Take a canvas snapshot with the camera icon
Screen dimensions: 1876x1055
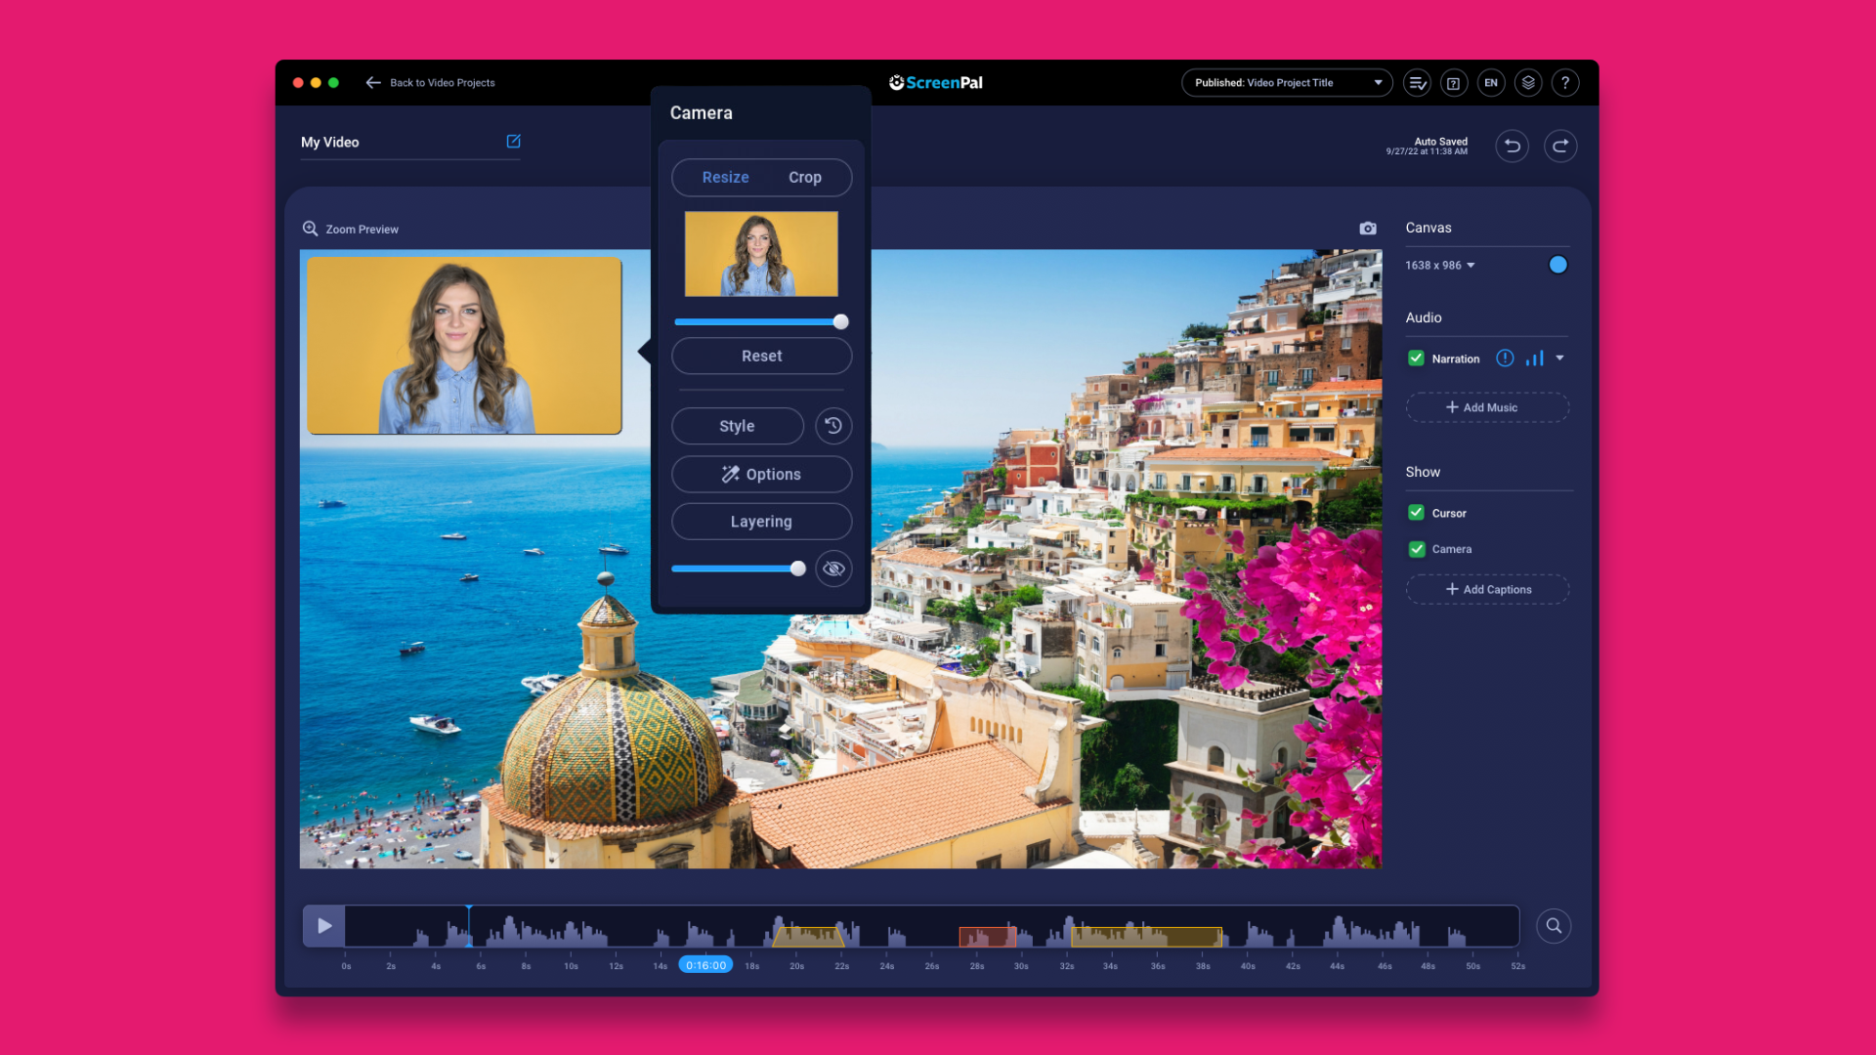[x=1367, y=228]
